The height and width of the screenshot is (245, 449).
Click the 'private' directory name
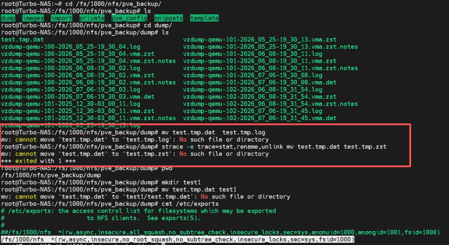pyautogui.click(x=92, y=18)
